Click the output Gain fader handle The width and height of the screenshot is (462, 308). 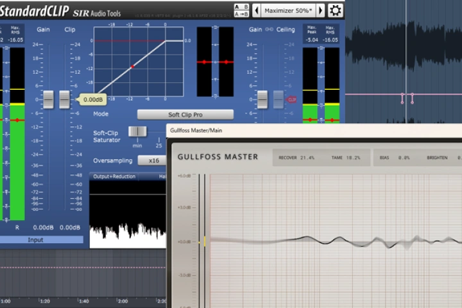click(262, 99)
